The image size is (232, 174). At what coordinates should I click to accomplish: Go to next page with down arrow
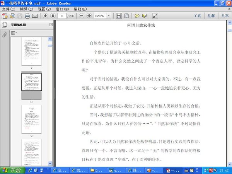click(x=53, y=16)
